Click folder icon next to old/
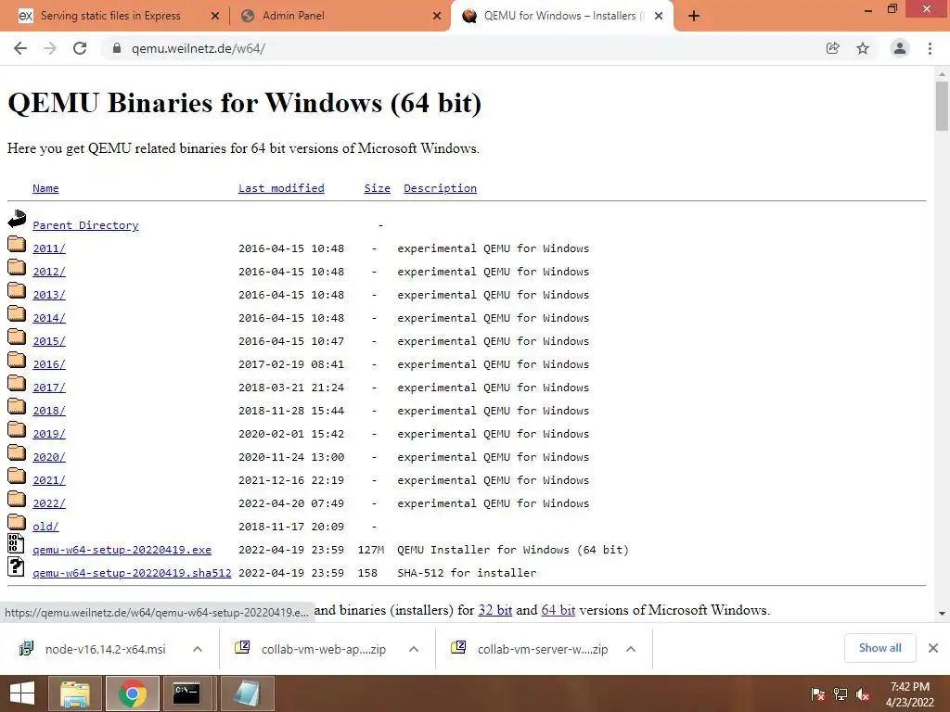The height and width of the screenshot is (712, 950). tap(17, 523)
